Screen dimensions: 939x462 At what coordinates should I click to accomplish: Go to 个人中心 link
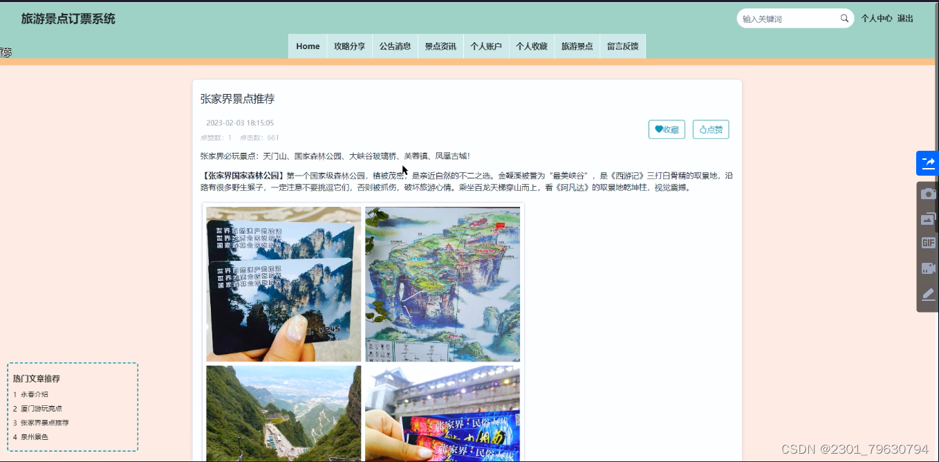pyautogui.click(x=877, y=19)
